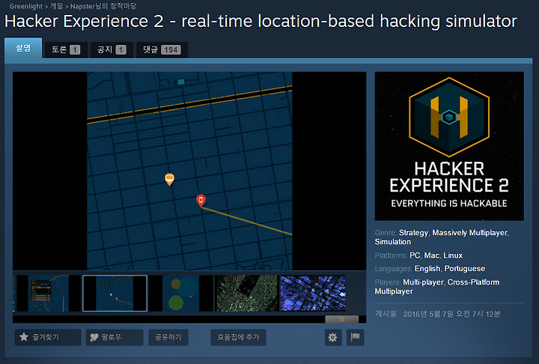Open the 토론 tab
The height and width of the screenshot is (364, 539).
(66, 50)
